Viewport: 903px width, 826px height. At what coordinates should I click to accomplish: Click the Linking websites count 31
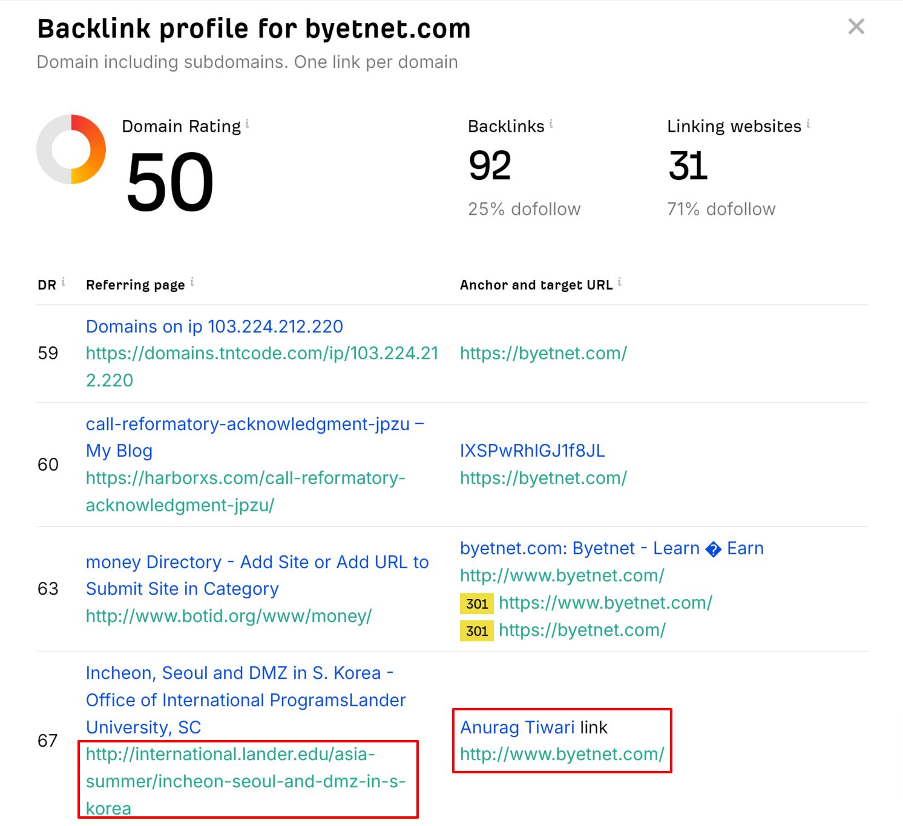[x=688, y=165]
